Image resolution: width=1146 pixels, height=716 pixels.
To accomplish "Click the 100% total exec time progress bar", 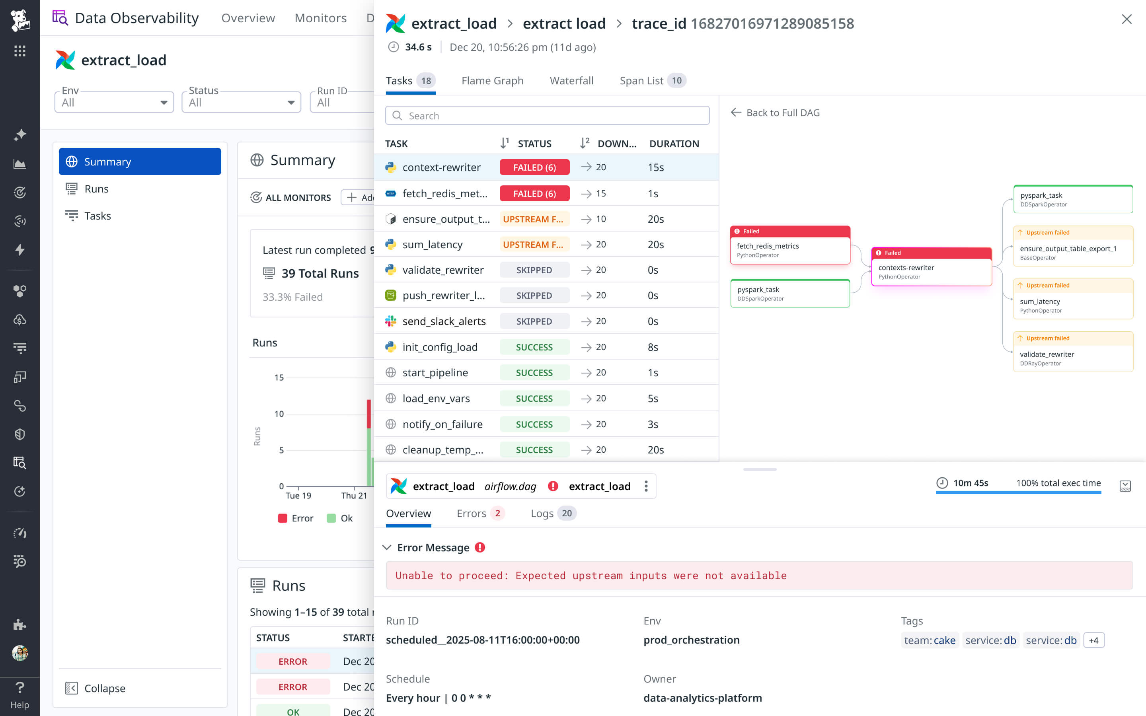I will click(1018, 493).
